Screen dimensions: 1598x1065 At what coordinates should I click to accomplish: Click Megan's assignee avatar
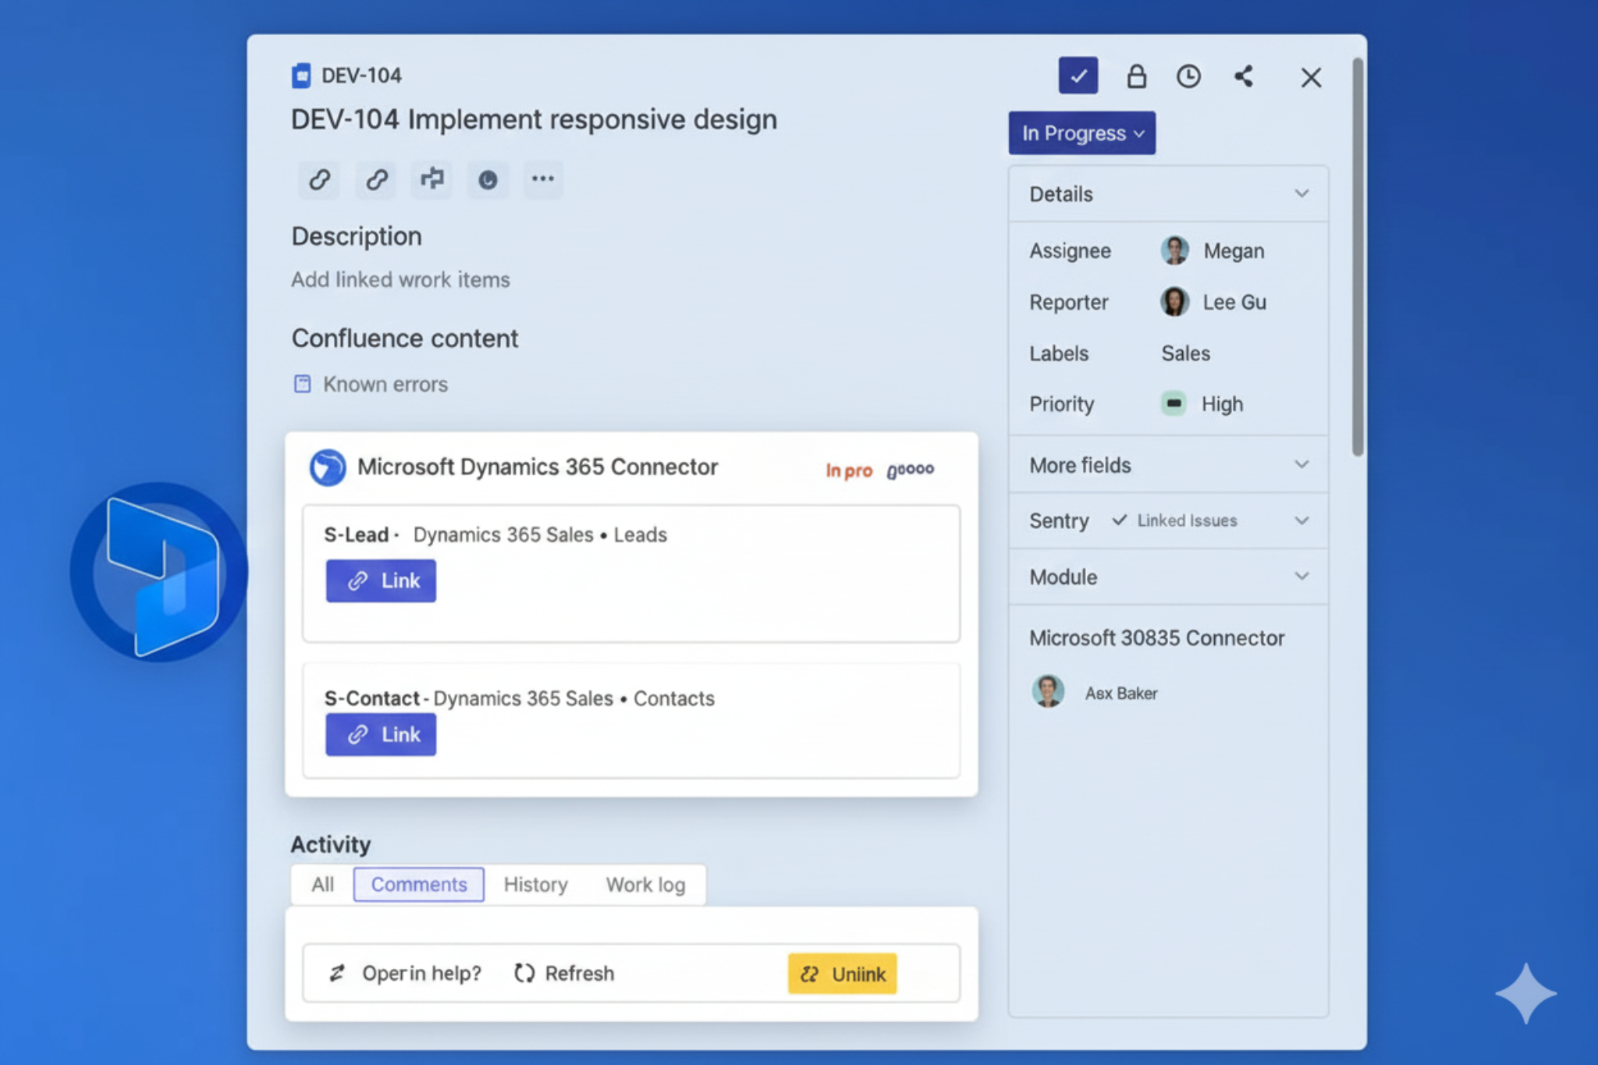(x=1174, y=250)
